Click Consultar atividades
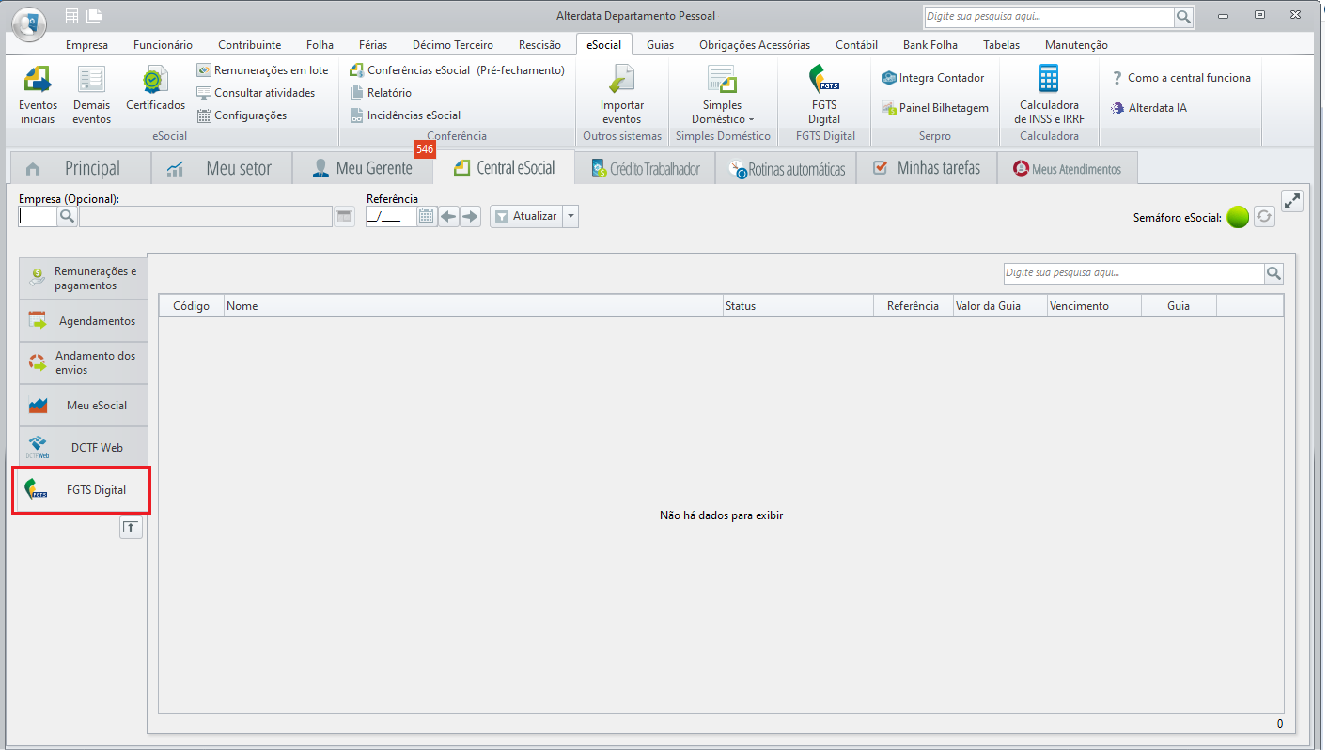Screen dimensions: 1328x754 [x=256, y=93]
